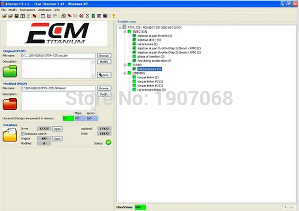299x211 pixels.
Task: Click the green CheckSum 005 indicator
Action: point(140,207)
